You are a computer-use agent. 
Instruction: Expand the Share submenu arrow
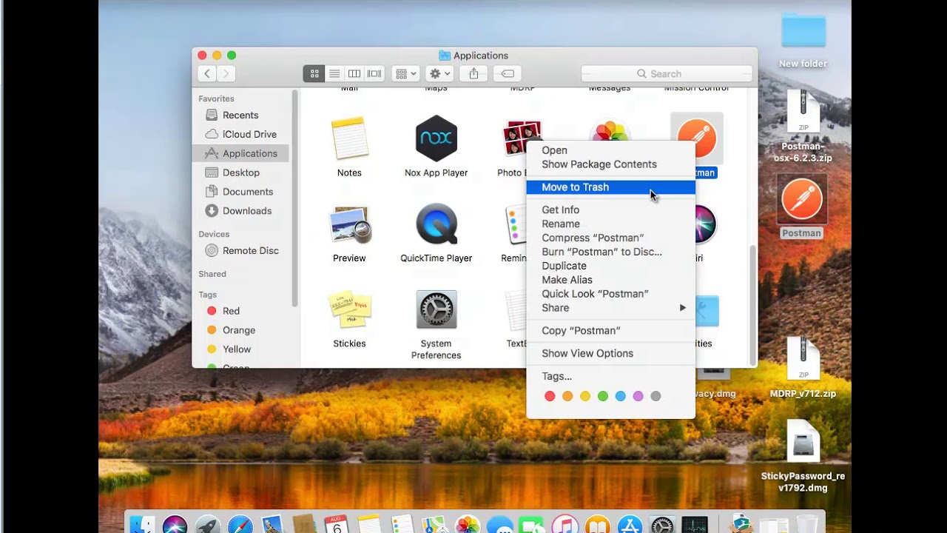[683, 308]
